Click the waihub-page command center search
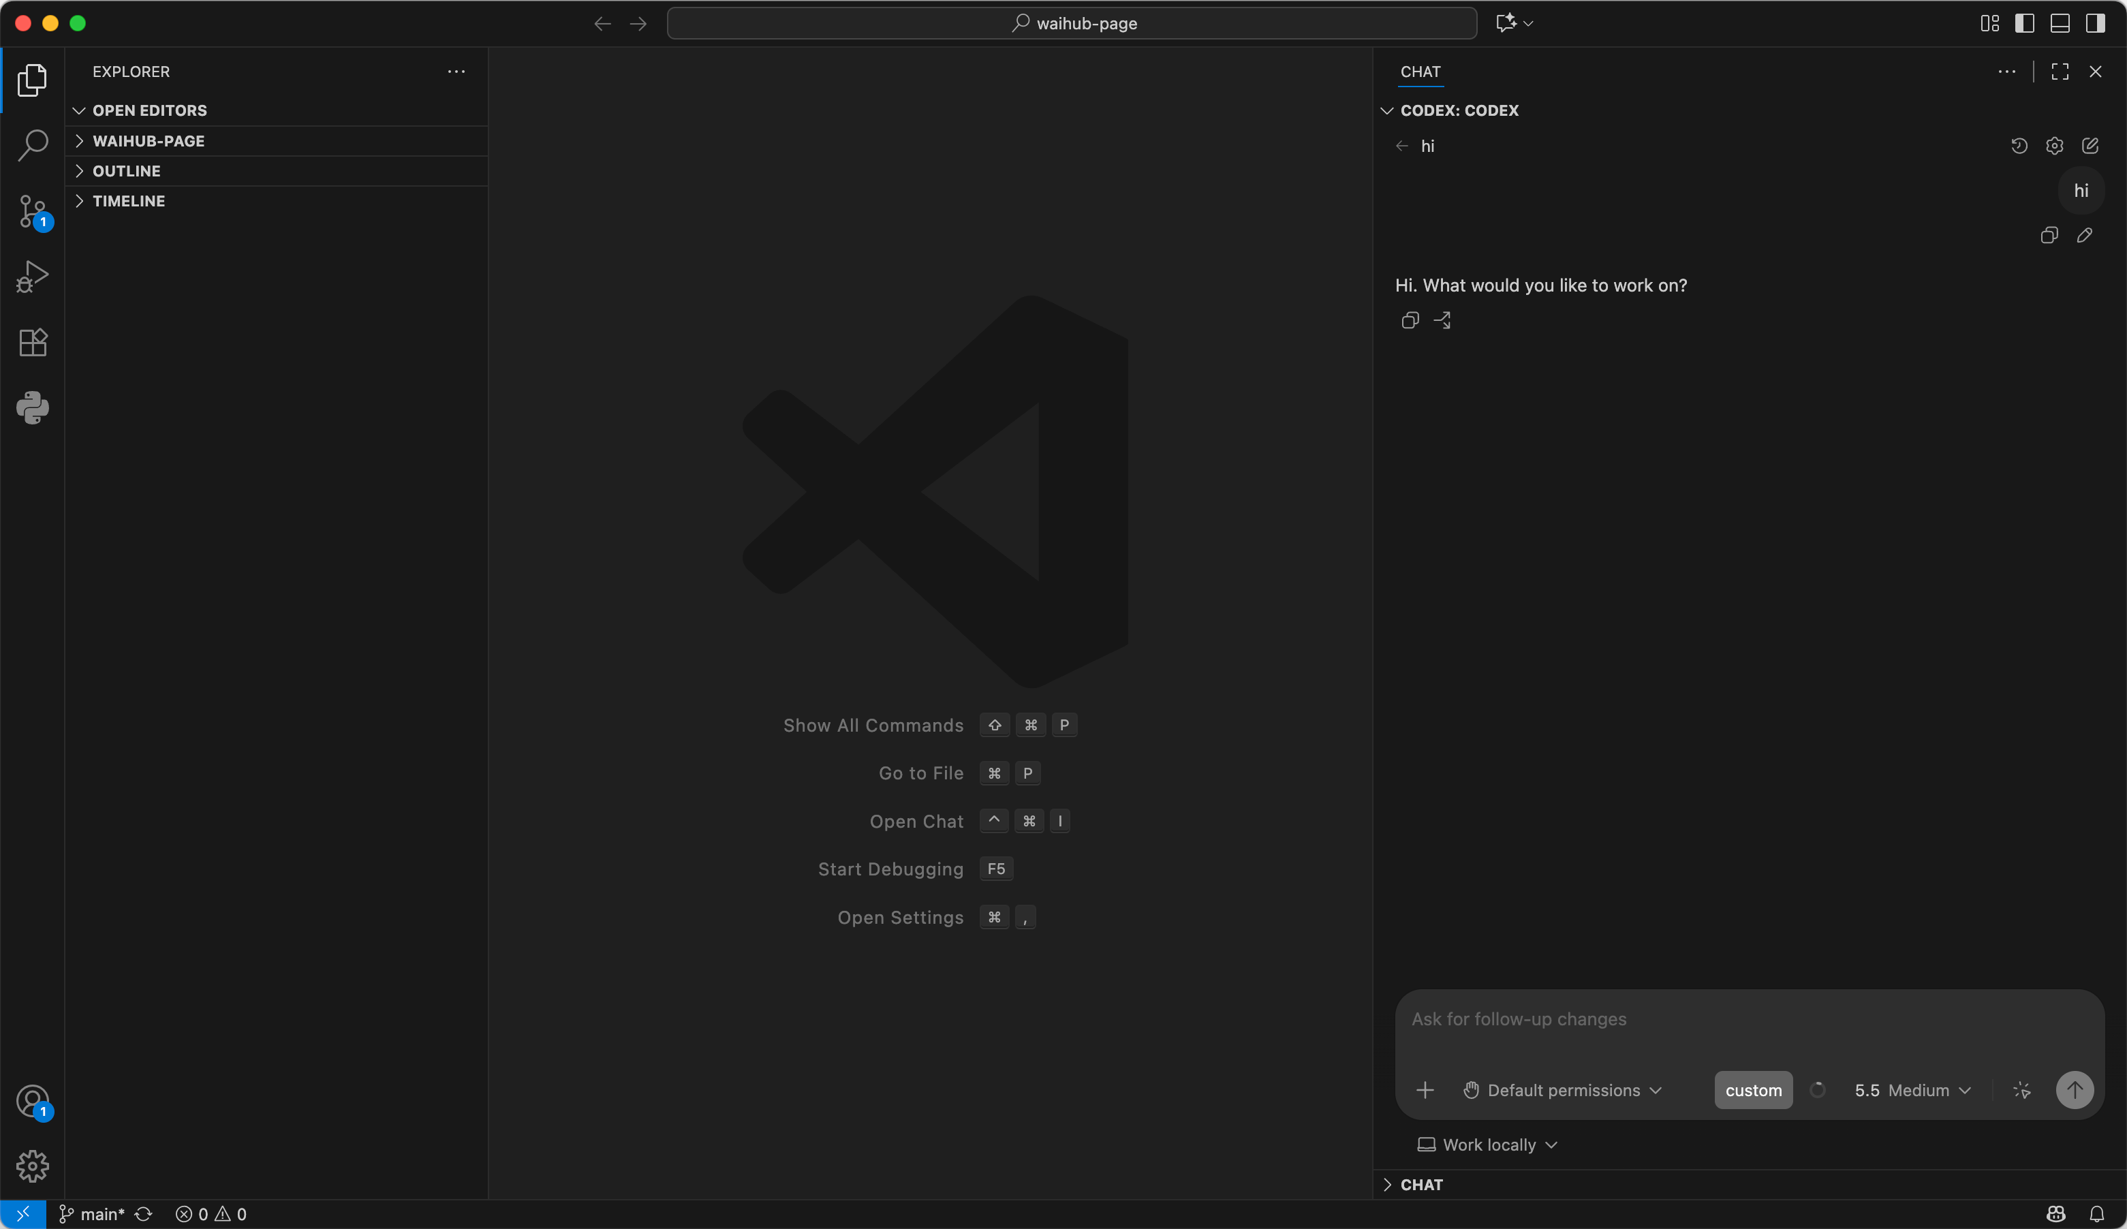2127x1229 pixels. (1072, 24)
